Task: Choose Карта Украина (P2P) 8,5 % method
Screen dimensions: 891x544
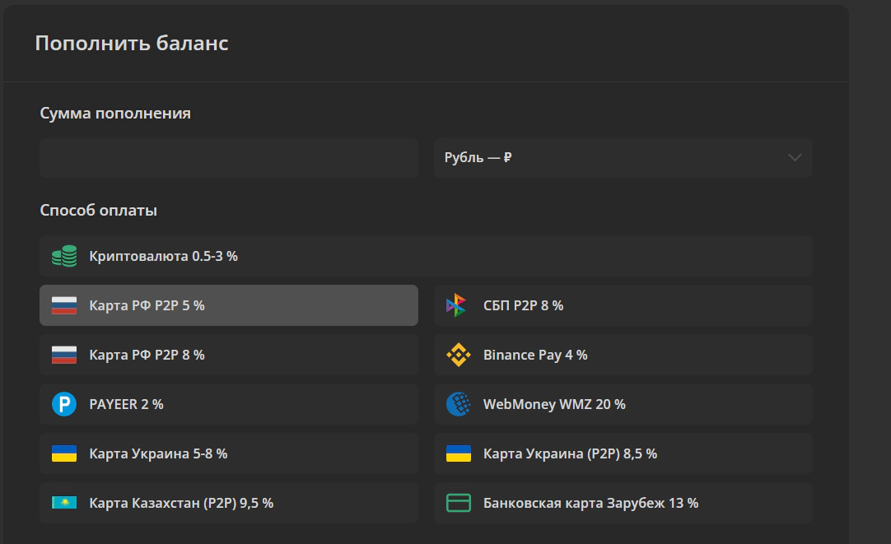Action: coord(623,453)
